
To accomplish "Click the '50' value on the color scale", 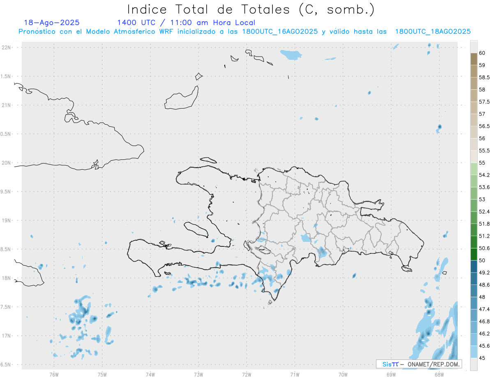I will point(482,260).
